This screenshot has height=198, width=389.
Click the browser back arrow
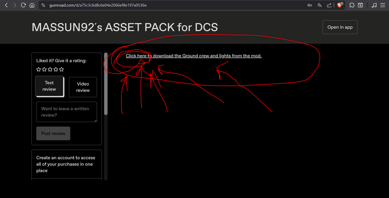tap(7, 5)
